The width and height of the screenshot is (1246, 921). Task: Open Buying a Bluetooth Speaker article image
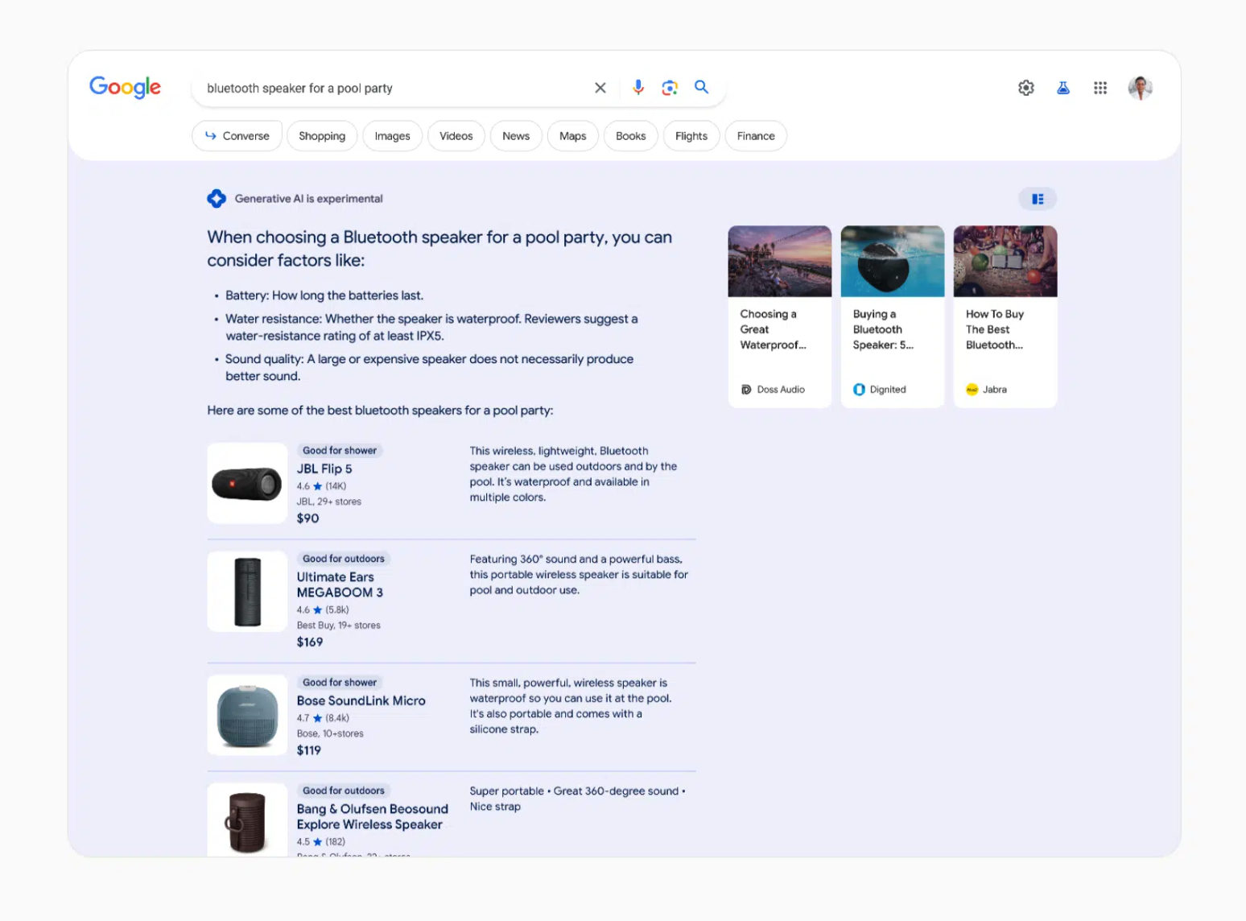pyautogui.click(x=893, y=262)
